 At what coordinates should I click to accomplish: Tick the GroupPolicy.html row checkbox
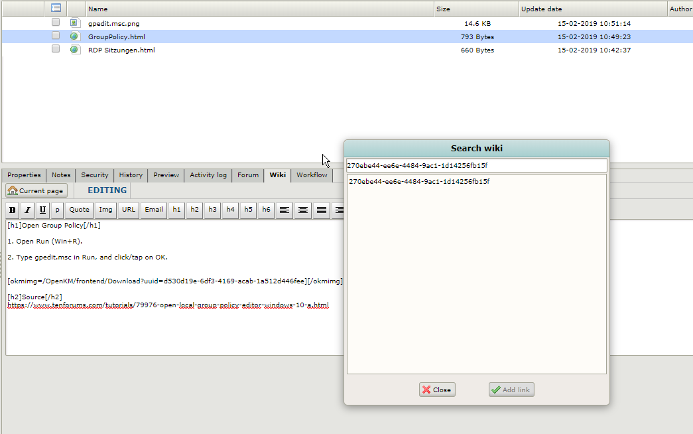56,36
